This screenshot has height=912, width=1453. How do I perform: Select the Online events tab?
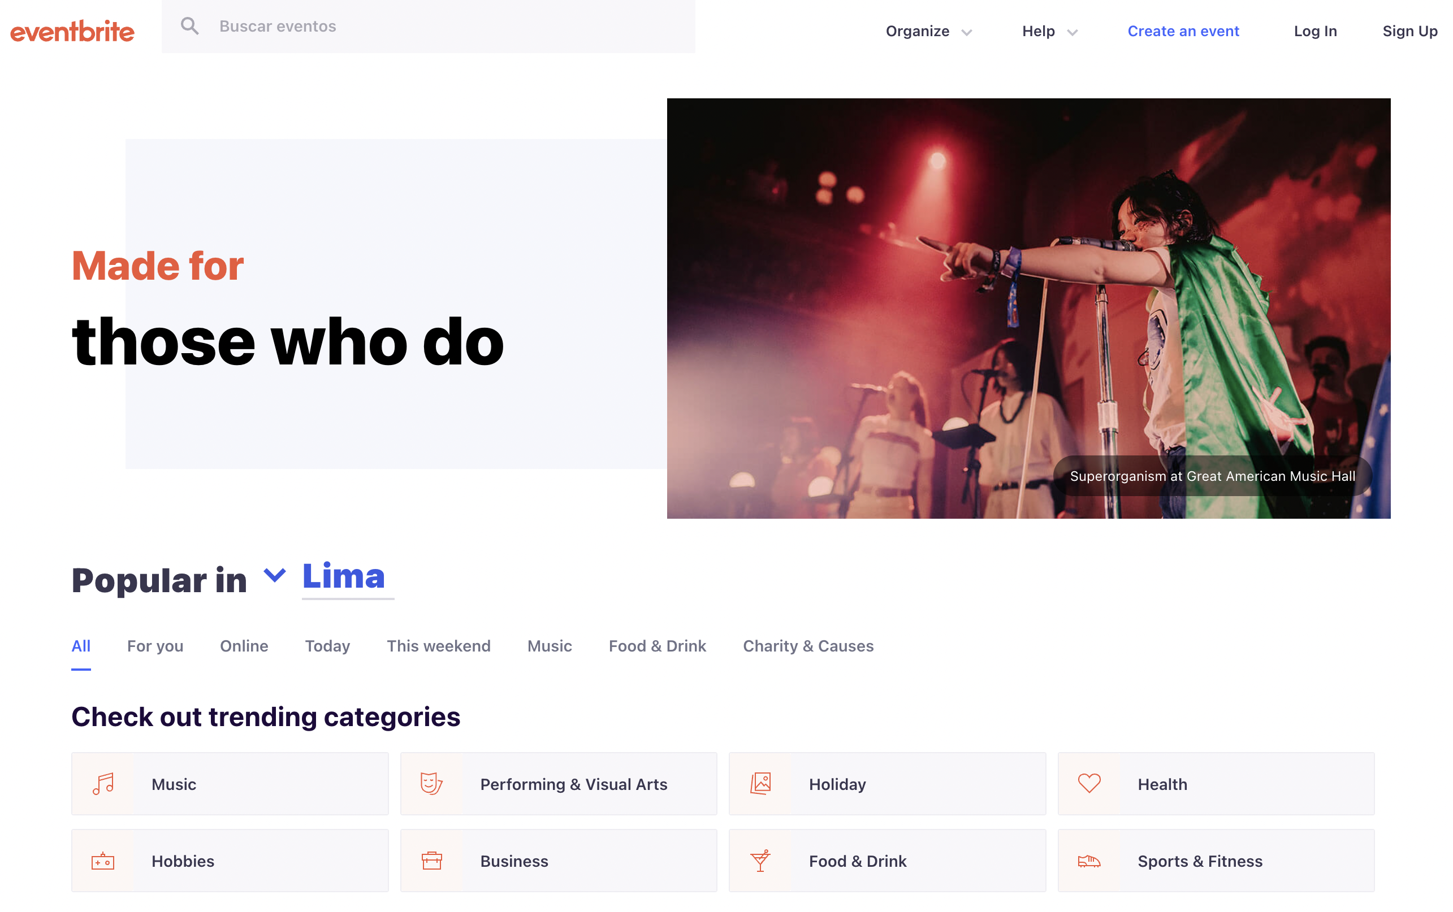[245, 645]
